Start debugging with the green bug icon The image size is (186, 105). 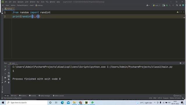click(167, 5)
